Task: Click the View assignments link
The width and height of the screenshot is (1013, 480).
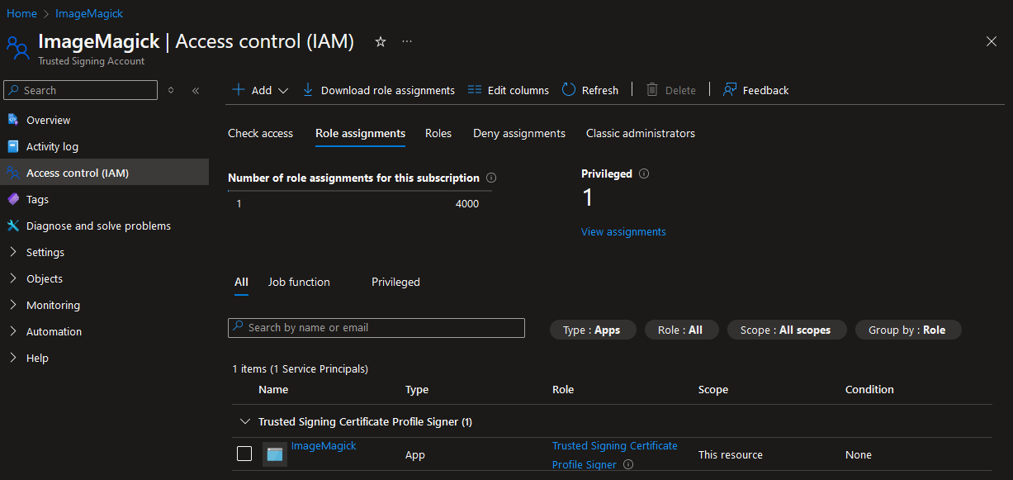Action: point(623,232)
